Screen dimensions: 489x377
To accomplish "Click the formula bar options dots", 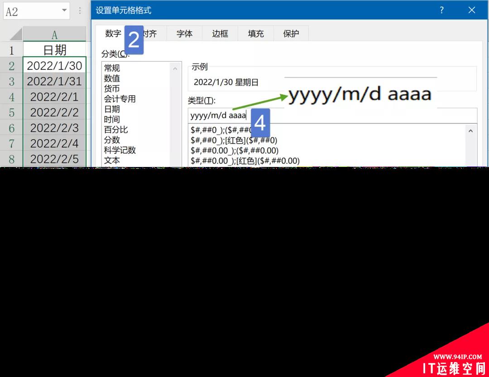I will point(80,10).
